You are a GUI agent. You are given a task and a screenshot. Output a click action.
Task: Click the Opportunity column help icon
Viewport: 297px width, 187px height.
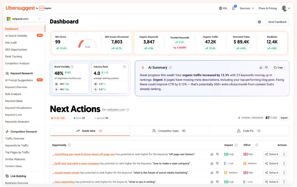69,145
